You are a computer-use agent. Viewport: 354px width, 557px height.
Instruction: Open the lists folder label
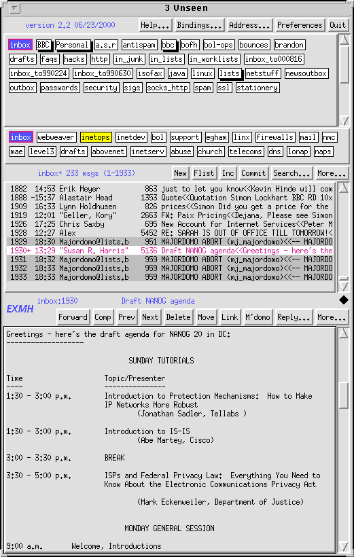pyautogui.click(x=229, y=73)
